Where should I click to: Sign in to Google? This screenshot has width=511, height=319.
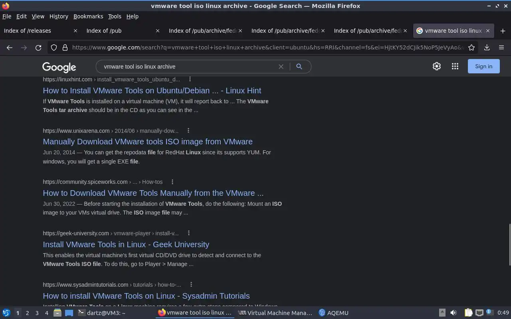(483, 67)
